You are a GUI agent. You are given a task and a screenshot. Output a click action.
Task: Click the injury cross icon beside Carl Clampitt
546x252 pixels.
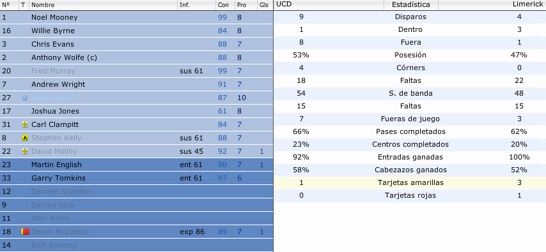(x=25, y=124)
